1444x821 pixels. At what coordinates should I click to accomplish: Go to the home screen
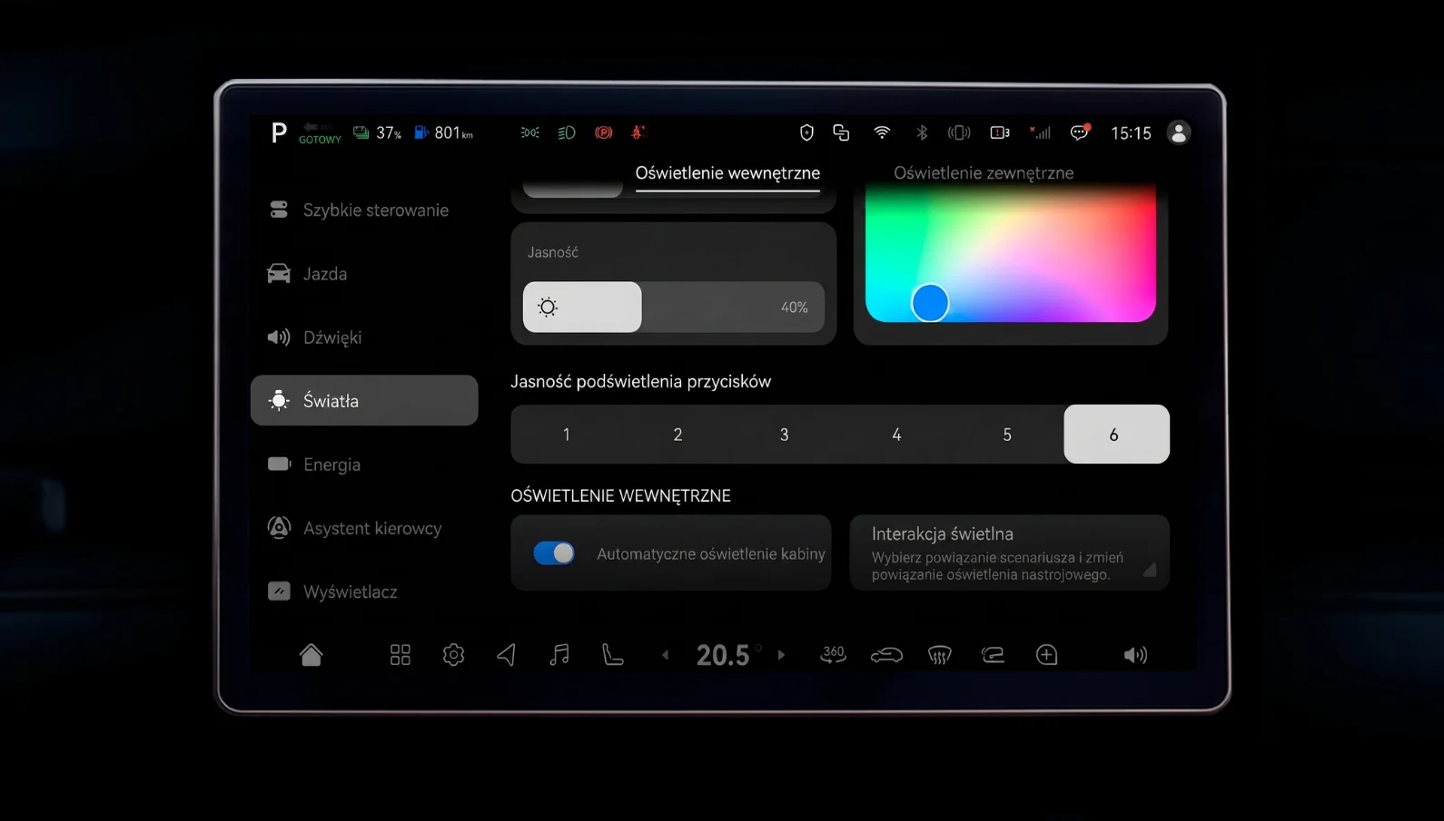(311, 655)
